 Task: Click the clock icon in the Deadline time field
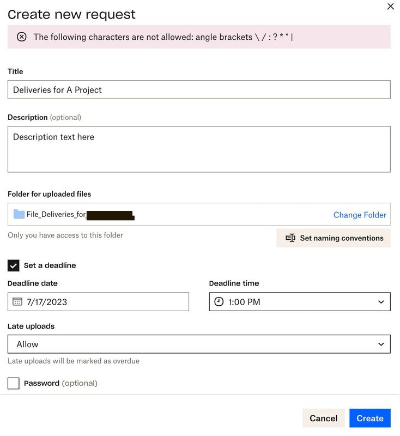[x=220, y=301]
